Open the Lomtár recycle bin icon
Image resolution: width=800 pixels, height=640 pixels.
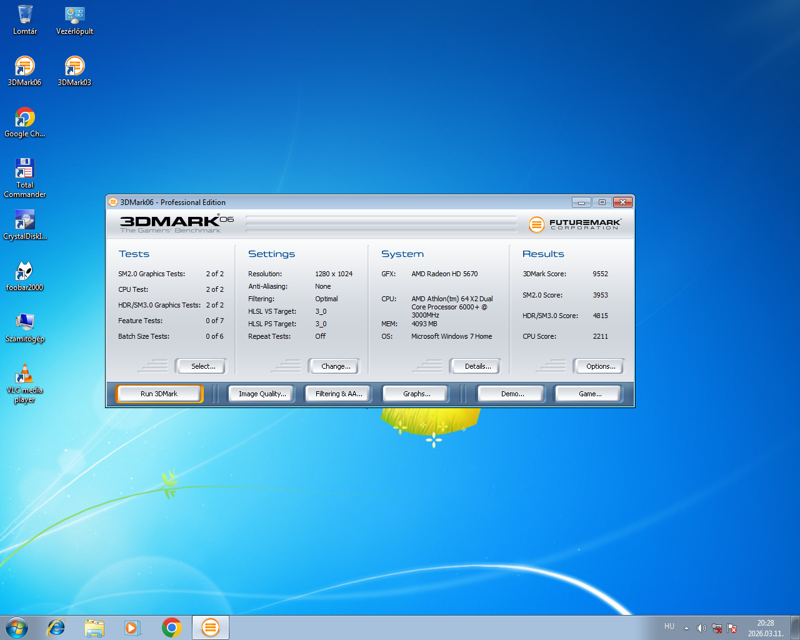point(25,20)
